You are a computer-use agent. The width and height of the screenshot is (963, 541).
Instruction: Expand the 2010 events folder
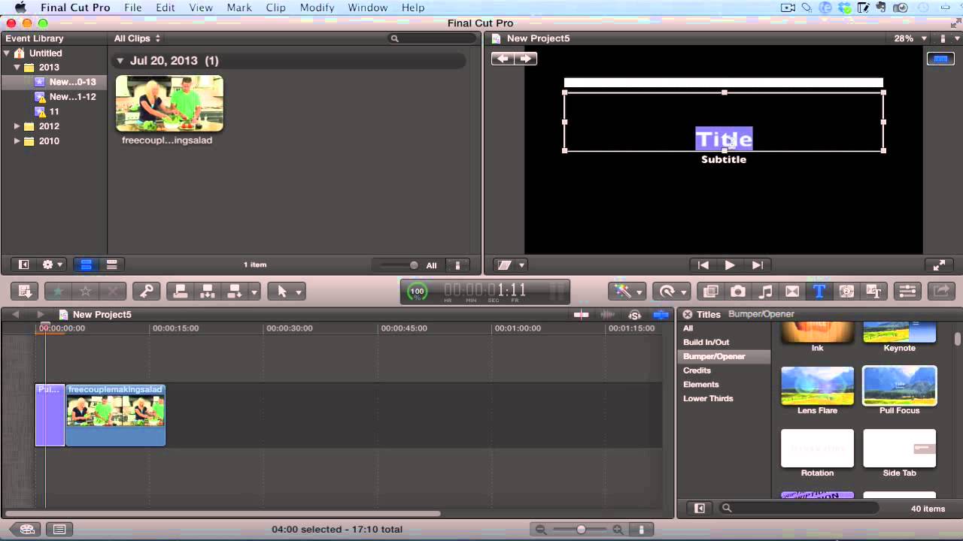pos(17,141)
